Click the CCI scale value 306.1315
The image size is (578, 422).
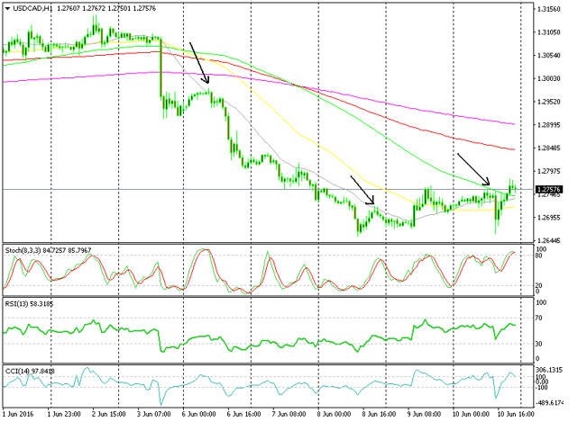549,370
